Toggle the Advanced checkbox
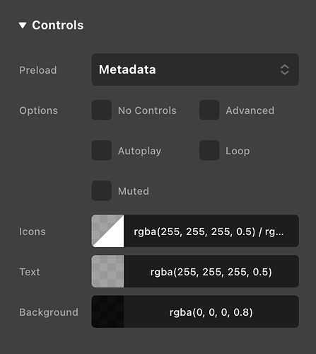 coord(209,110)
